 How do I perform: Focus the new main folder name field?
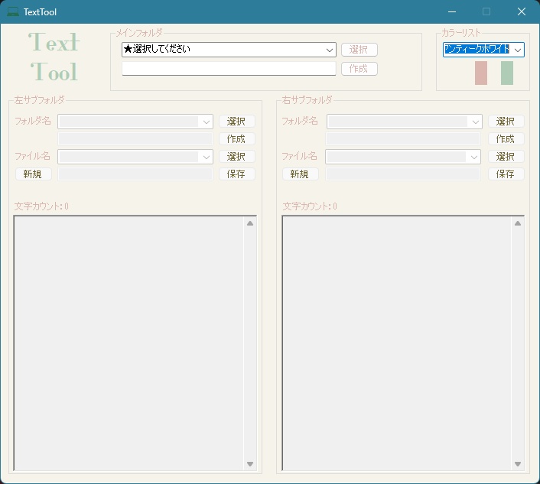click(229, 69)
